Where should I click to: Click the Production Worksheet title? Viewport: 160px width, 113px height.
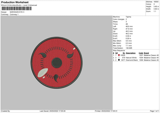click(15, 2)
